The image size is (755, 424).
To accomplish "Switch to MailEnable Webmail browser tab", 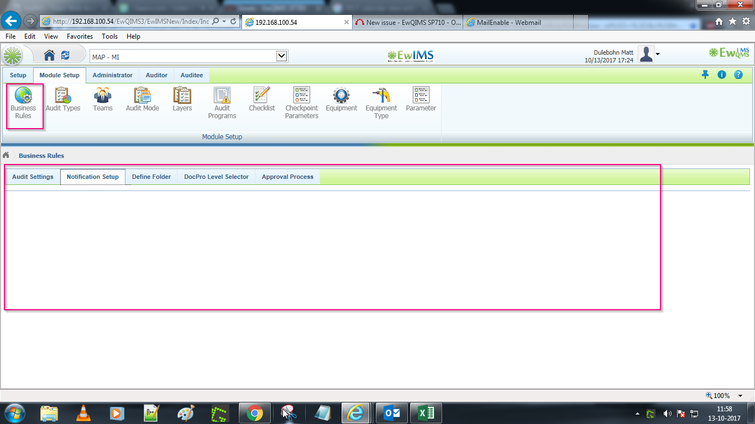I will coord(518,22).
